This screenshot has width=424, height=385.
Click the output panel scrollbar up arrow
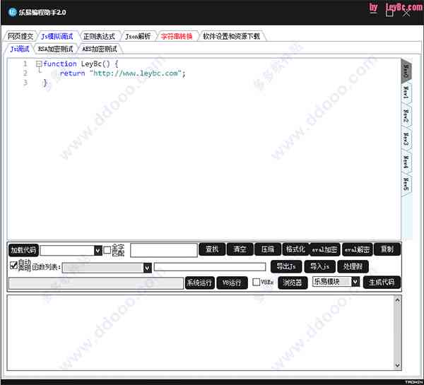pyautogui.click(x=397, y=300)
